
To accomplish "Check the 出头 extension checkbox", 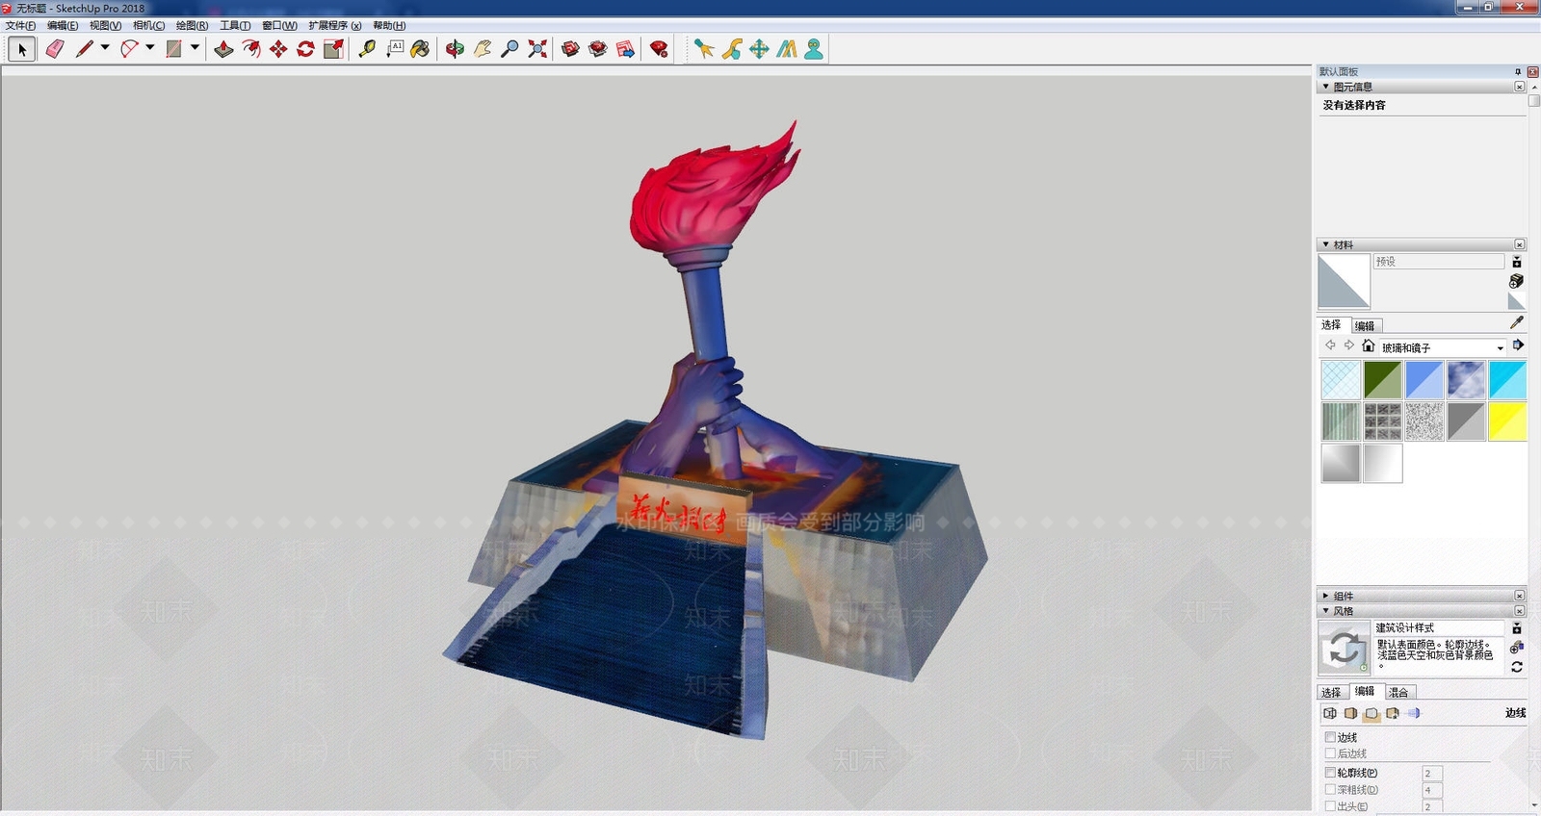I will click(1330, 806).
